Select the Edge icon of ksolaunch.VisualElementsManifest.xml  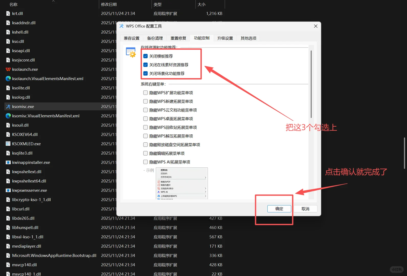pyautogui.click(x=8, y=79)
